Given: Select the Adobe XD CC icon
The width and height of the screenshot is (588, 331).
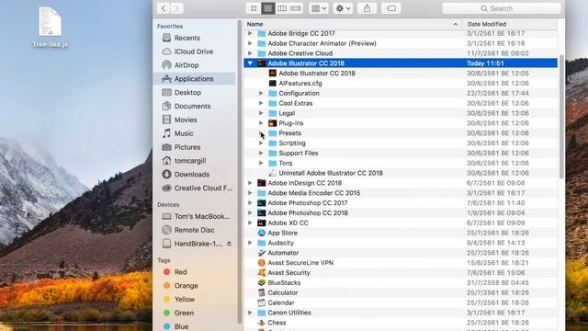Looking at the screenshot, I should coord(262,223).
